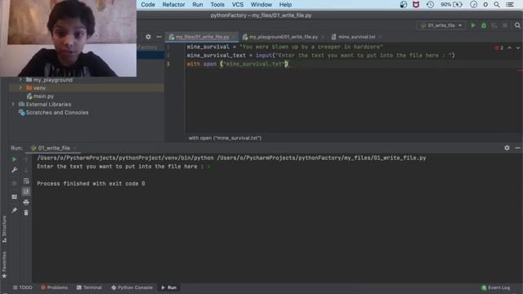This screenshot has width=523, height=294.
Task: Open the Favorites side tool window
Action: (4, 265)
